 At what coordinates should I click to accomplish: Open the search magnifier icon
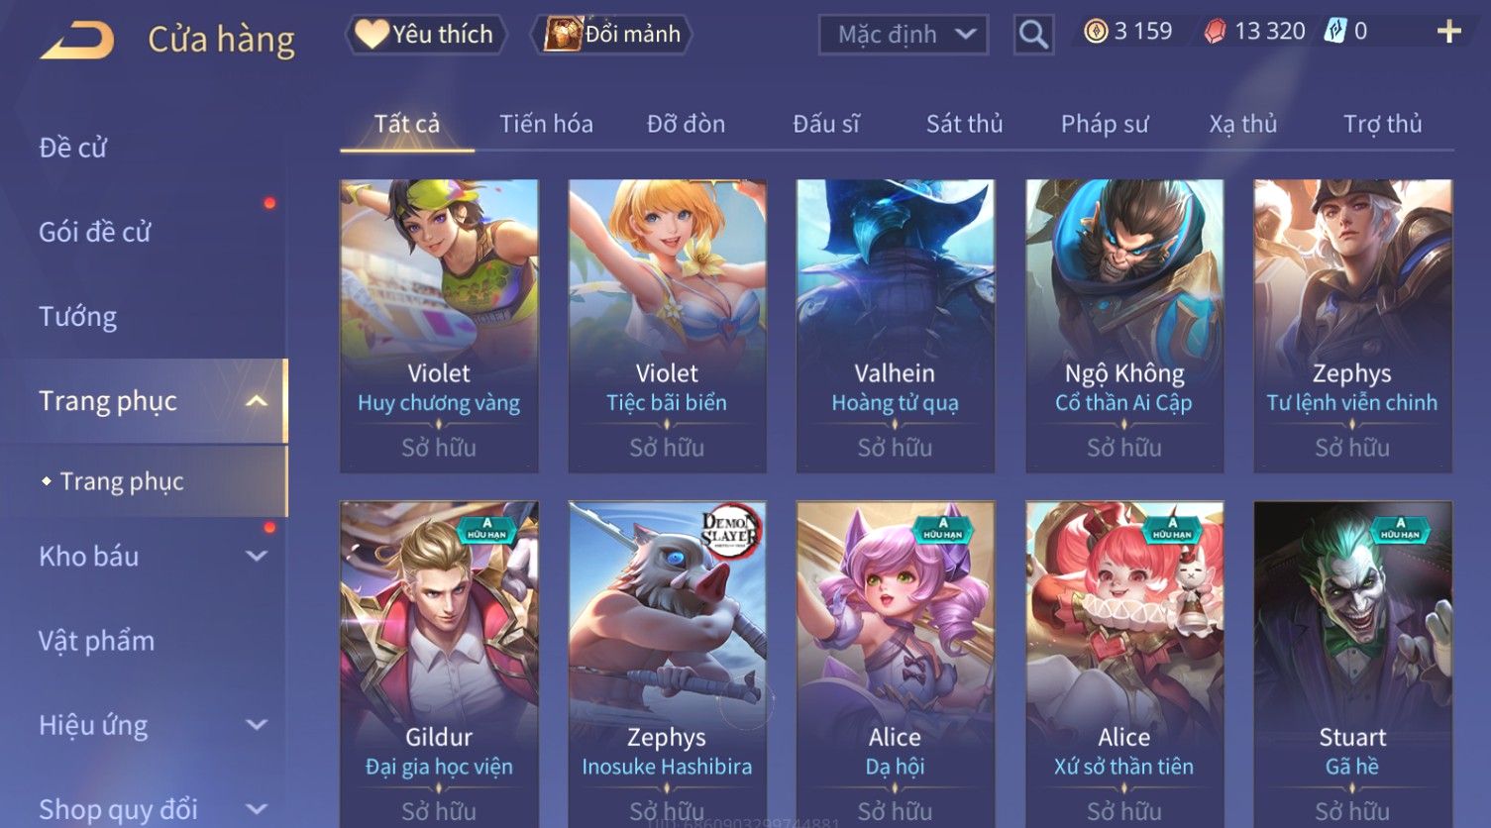(x=1033, y=35)
